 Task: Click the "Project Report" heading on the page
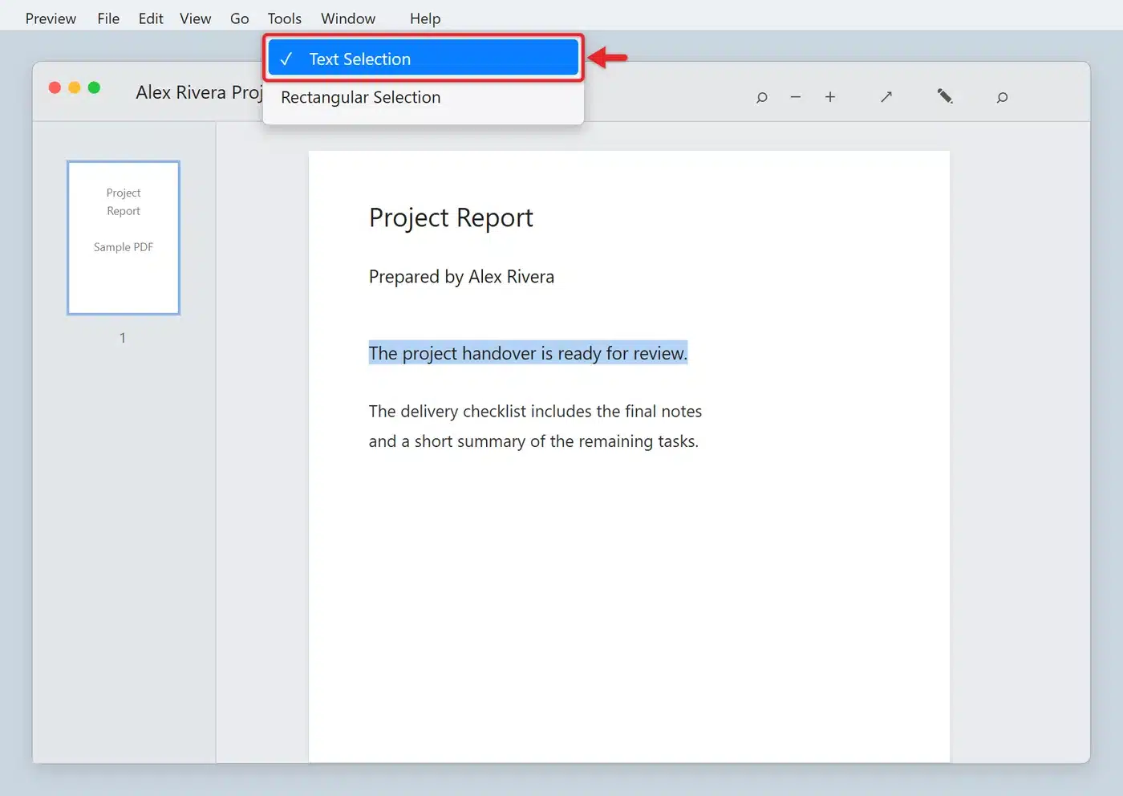451,217
